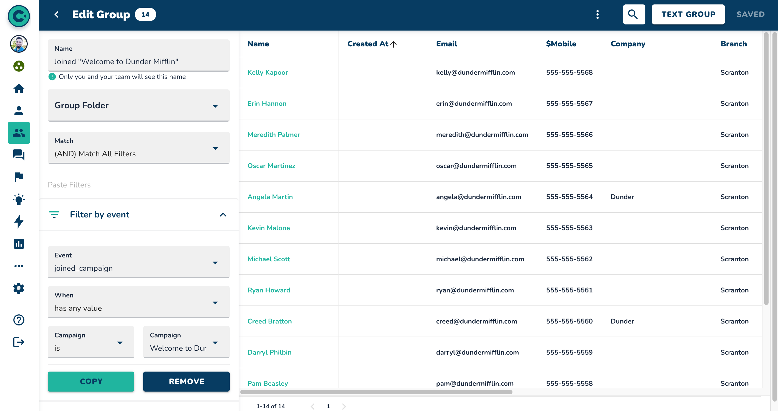Open the three-dot more options menu
This screenshot has height=411, width=778.
pos(597,14)
